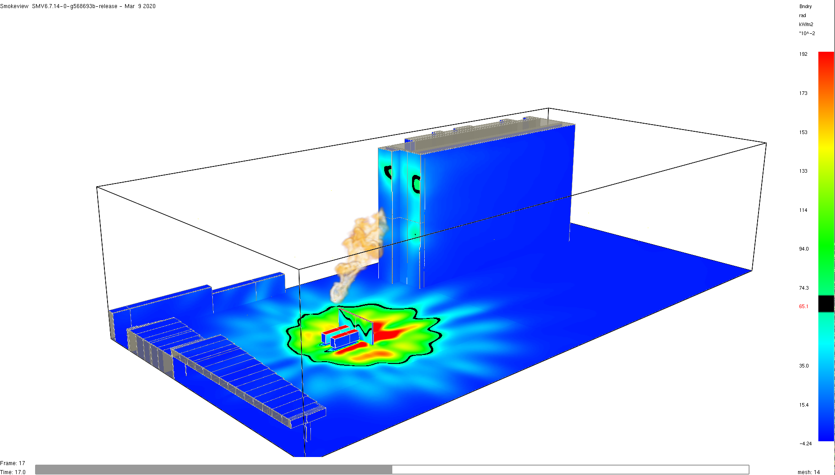Click the Time: 17.0 label

(13, 472)
